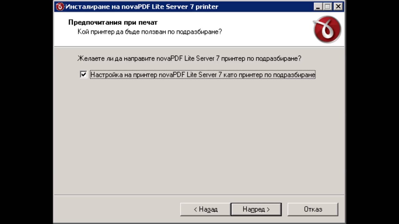Viewport: 399px width, 224px height.
Task: Click the novaPDF icon in the title bar
Action: (60, 7)
